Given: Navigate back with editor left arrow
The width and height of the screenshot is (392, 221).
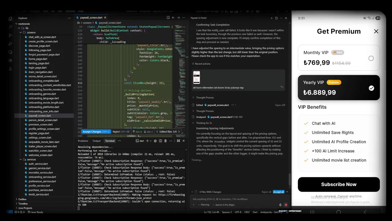Looking at the screenshot, I should [x=173, y=17].
